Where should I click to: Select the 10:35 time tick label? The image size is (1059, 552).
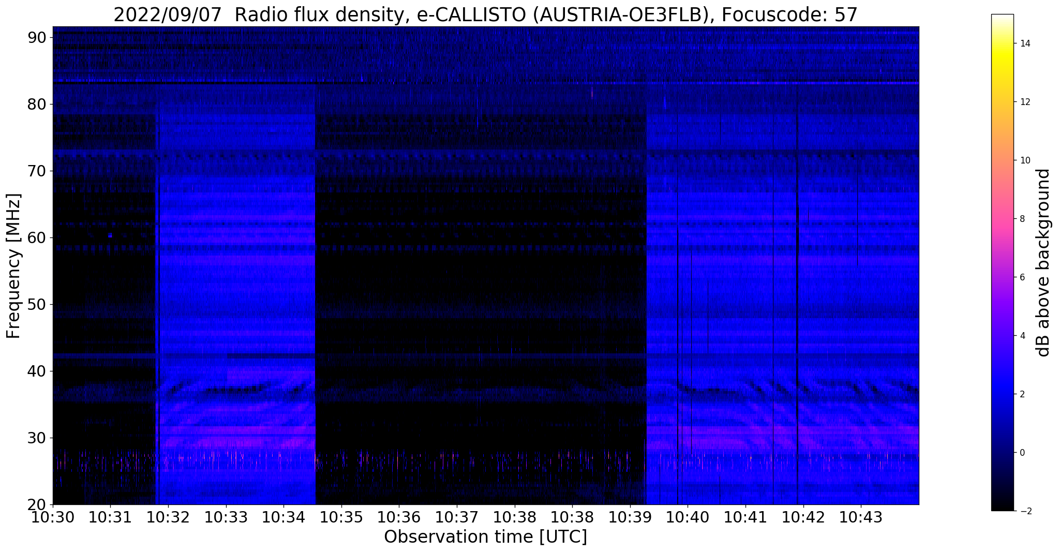341,517
